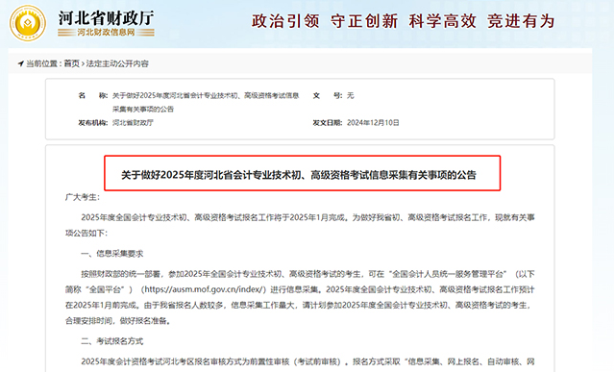Click the platform name 全国会计人员统一服务管理平台 in the paragraph
The width and height of the screenshot is (615, 373).
click(x=449, y=274)
